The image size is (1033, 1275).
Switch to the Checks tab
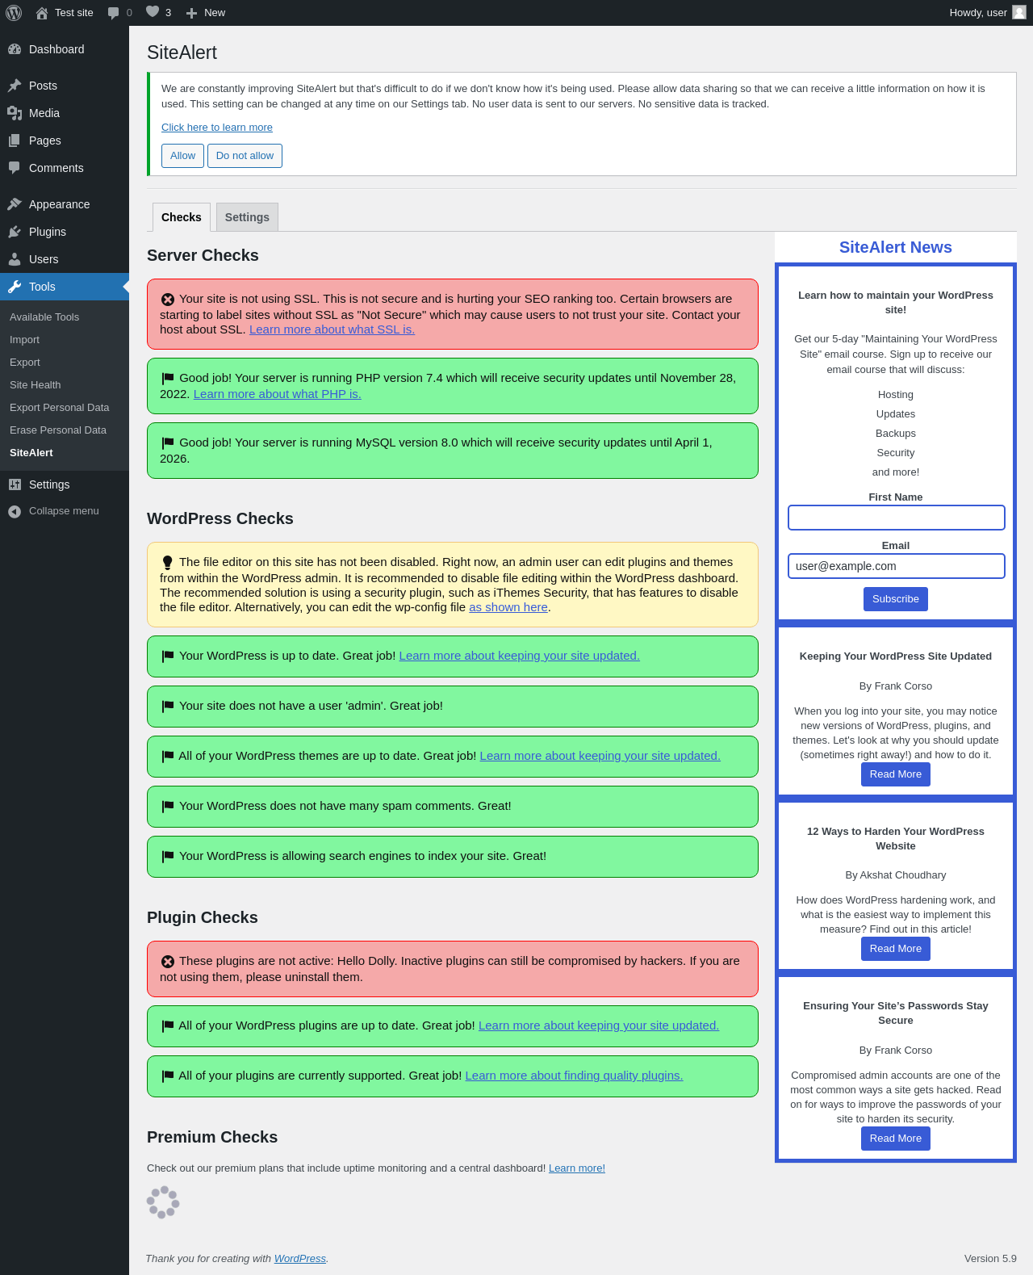(182, 217)
